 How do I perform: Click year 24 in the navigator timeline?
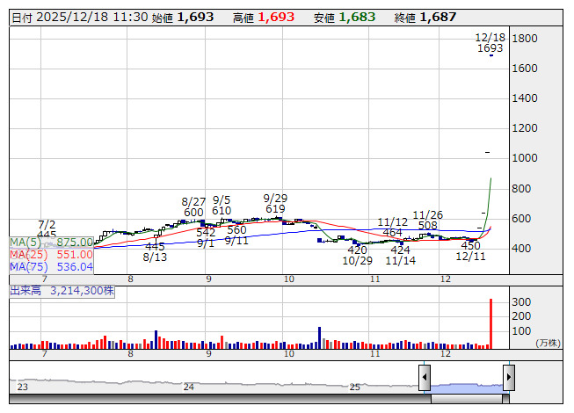188,387
